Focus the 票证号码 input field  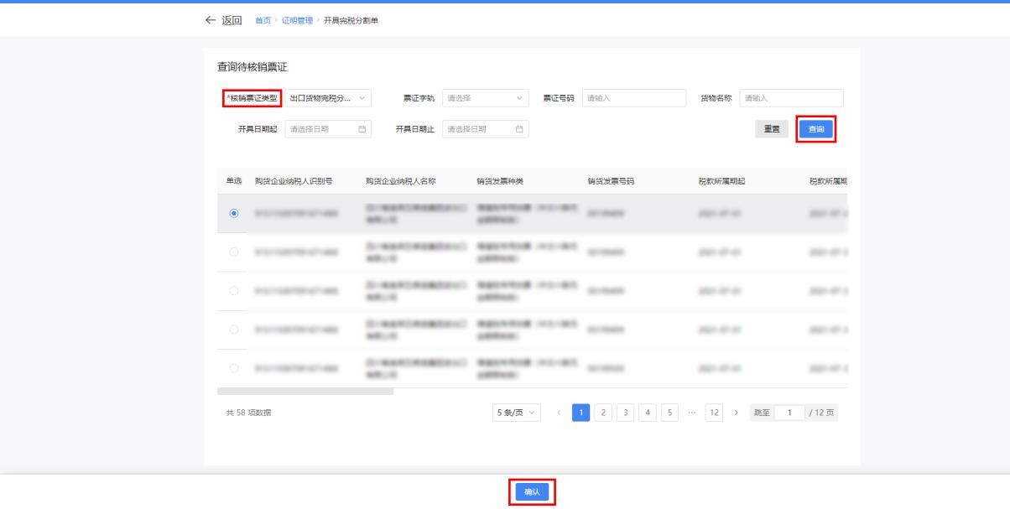(634, 98)
